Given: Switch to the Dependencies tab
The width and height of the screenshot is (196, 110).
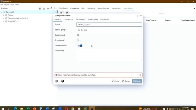Looking at the screenshot, I should 103,8.
